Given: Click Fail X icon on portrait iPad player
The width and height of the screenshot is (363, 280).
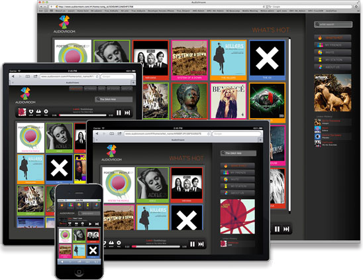Looking at the screenshot, I should (x=46, y=112).
